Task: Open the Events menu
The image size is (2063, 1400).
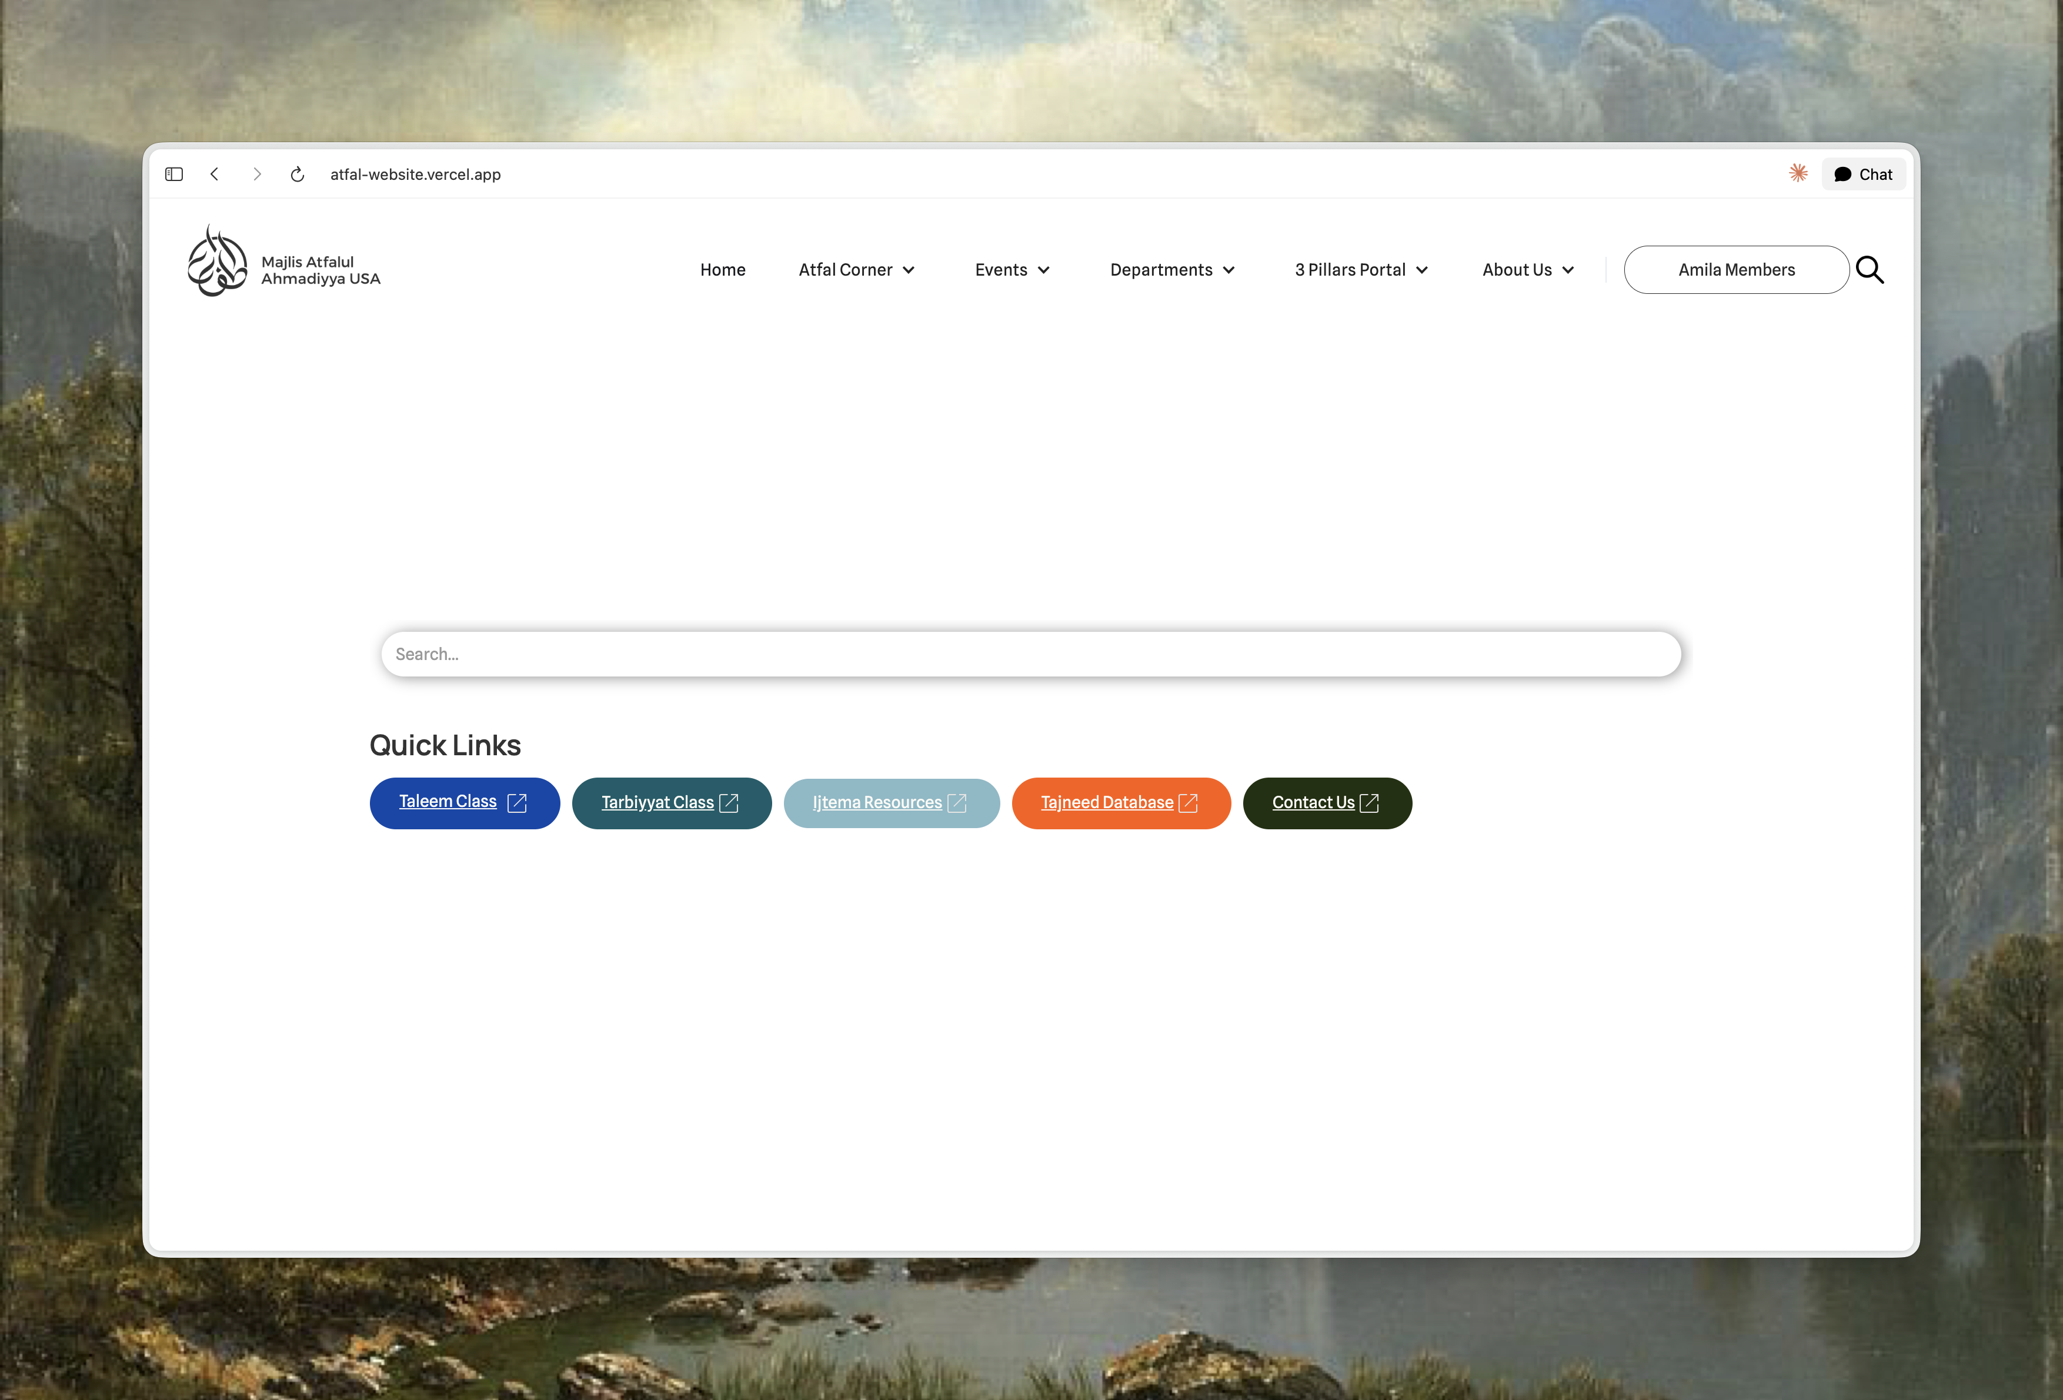Action: 1012,270
